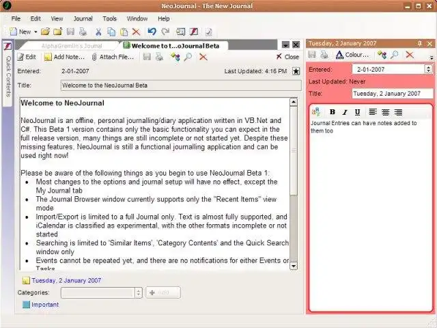The width and height of the screenshot is (437, 328).
Task: Click the entry text scrollbar up arrow
Action: [294, 102]
